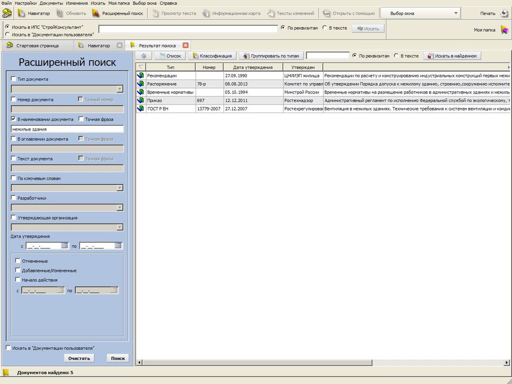
Task: Enable the По ключевым словам checkbox
Action: tap(13, 178)
